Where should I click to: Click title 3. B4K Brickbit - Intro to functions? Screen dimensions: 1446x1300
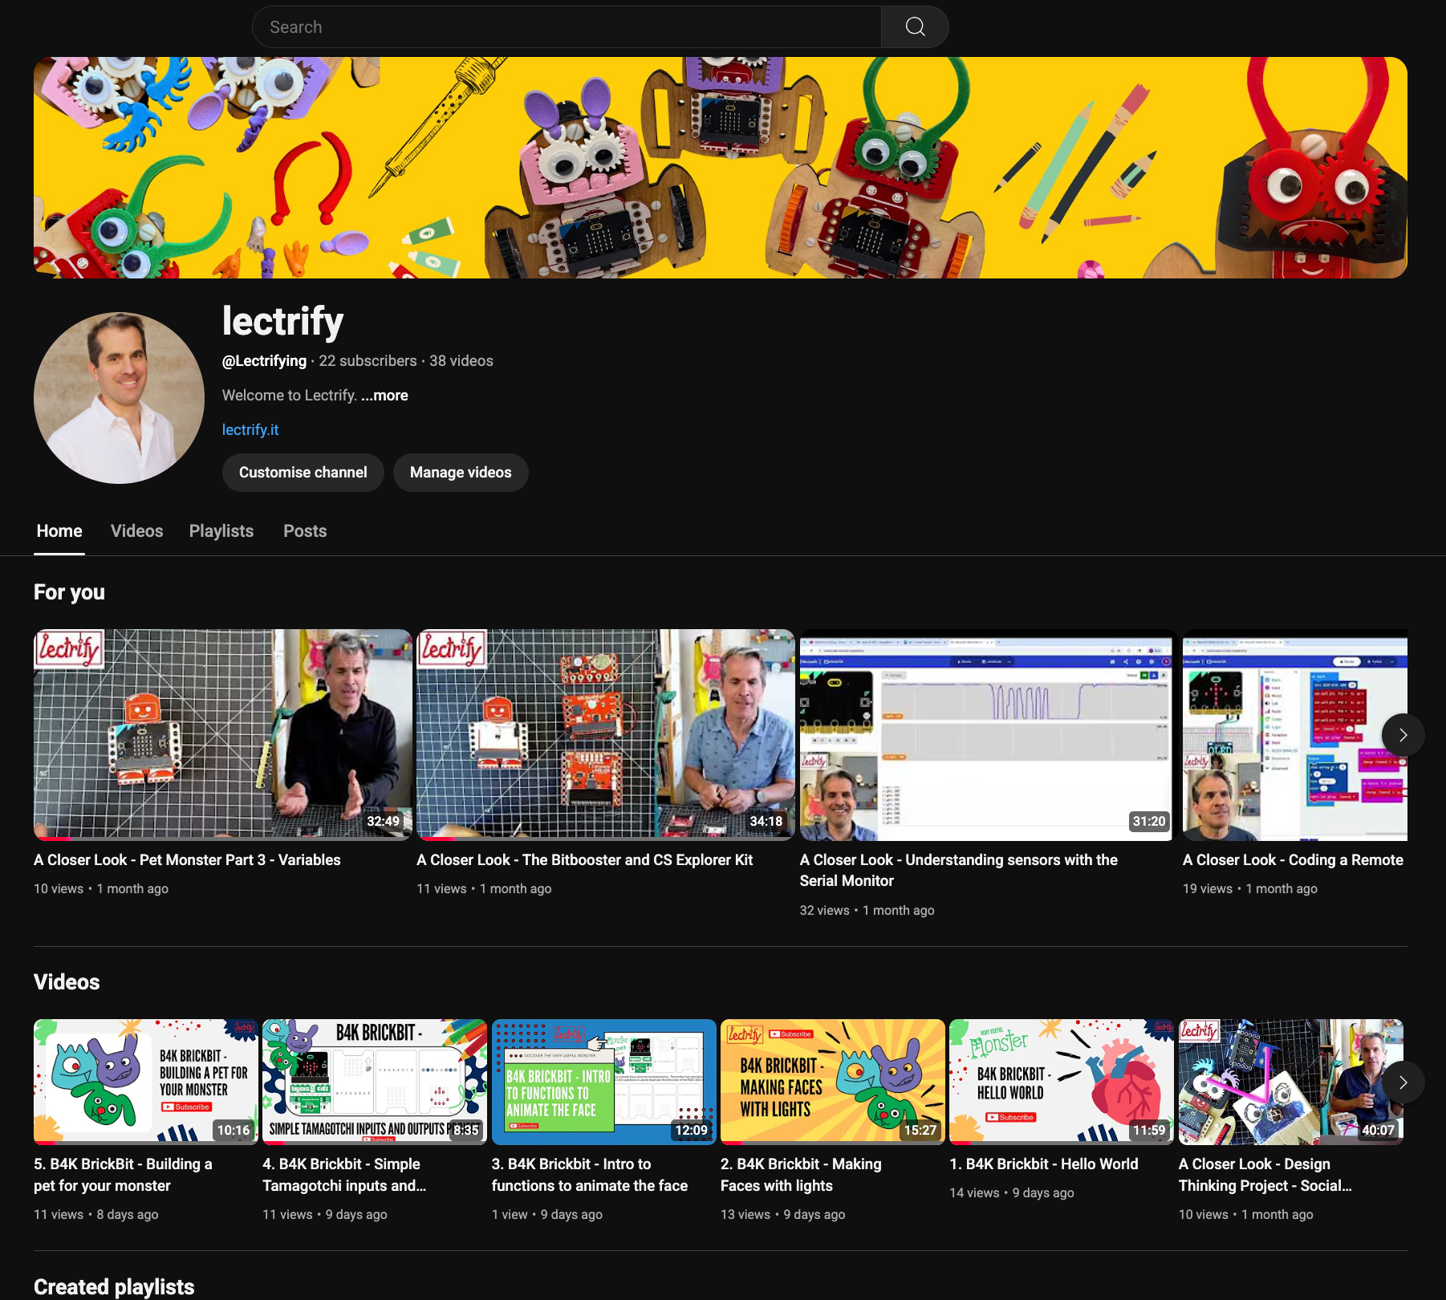[590, 1175]
